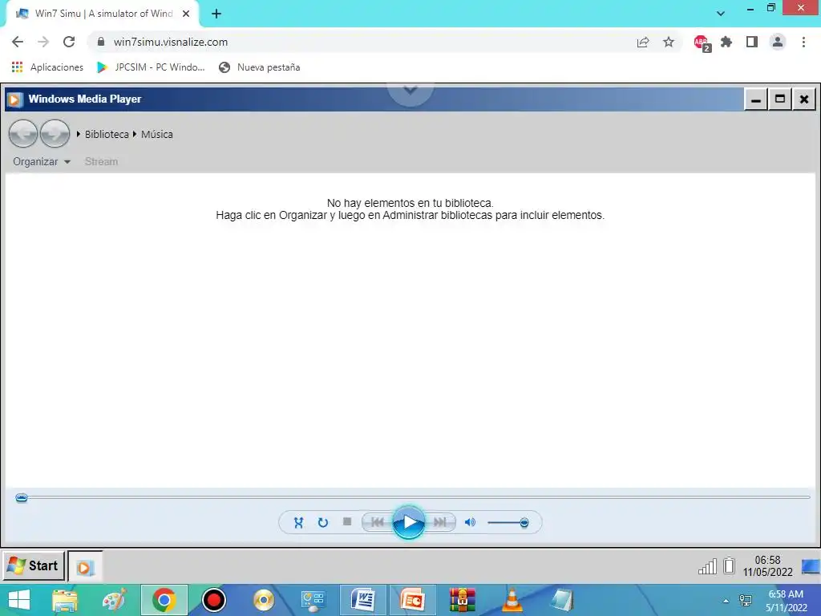
Task: Toggle shuffle in Windows Media Player
Action: [298, 523]
